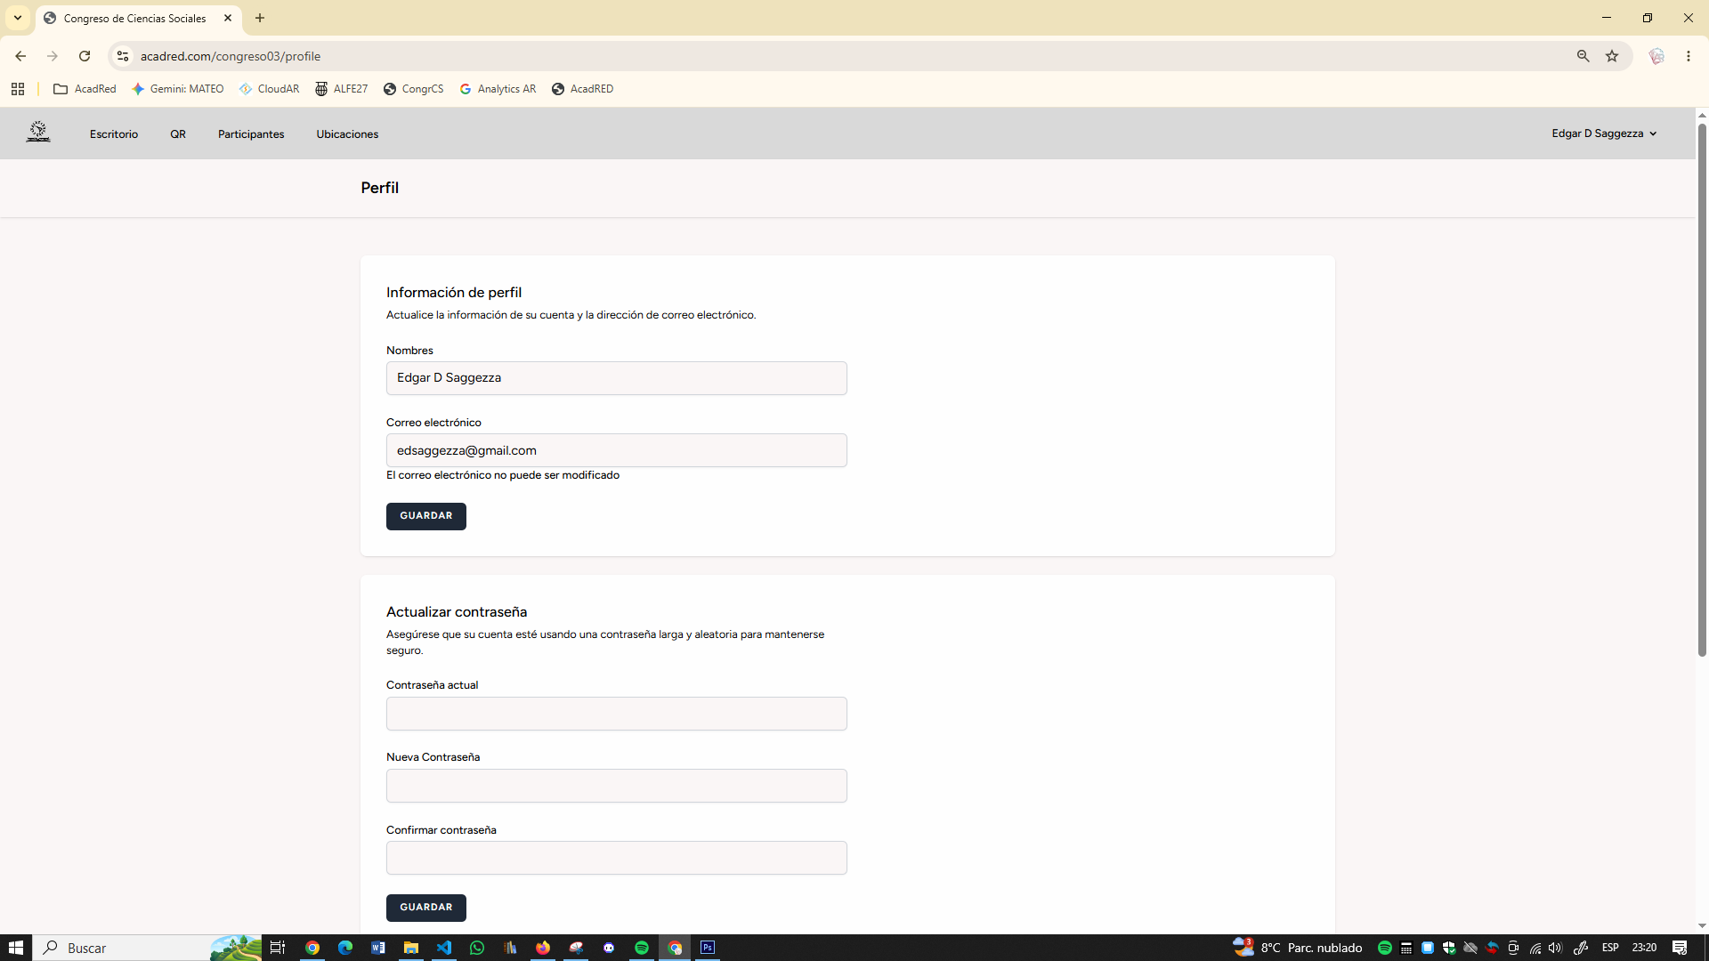Open the Chrome profile avatar
Screen dimensions: 1709x961
(x=1656, y=56)
